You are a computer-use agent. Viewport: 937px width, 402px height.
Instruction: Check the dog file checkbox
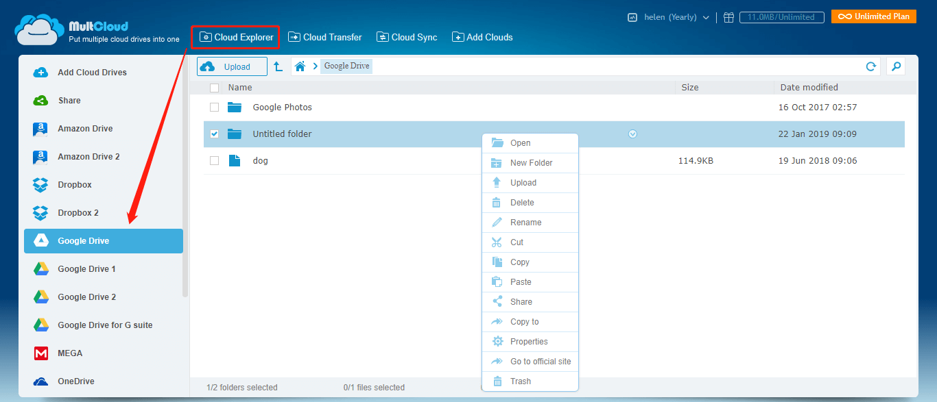(x=214, y=161)
